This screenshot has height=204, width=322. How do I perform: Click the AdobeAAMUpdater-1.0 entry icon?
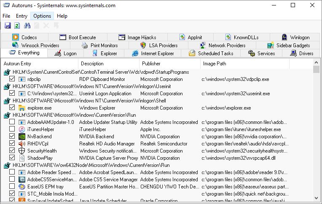(x=22, y=122)
